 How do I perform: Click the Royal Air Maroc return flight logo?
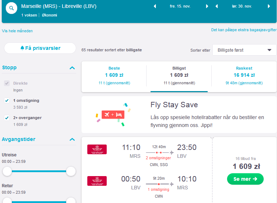coord(97,181)
